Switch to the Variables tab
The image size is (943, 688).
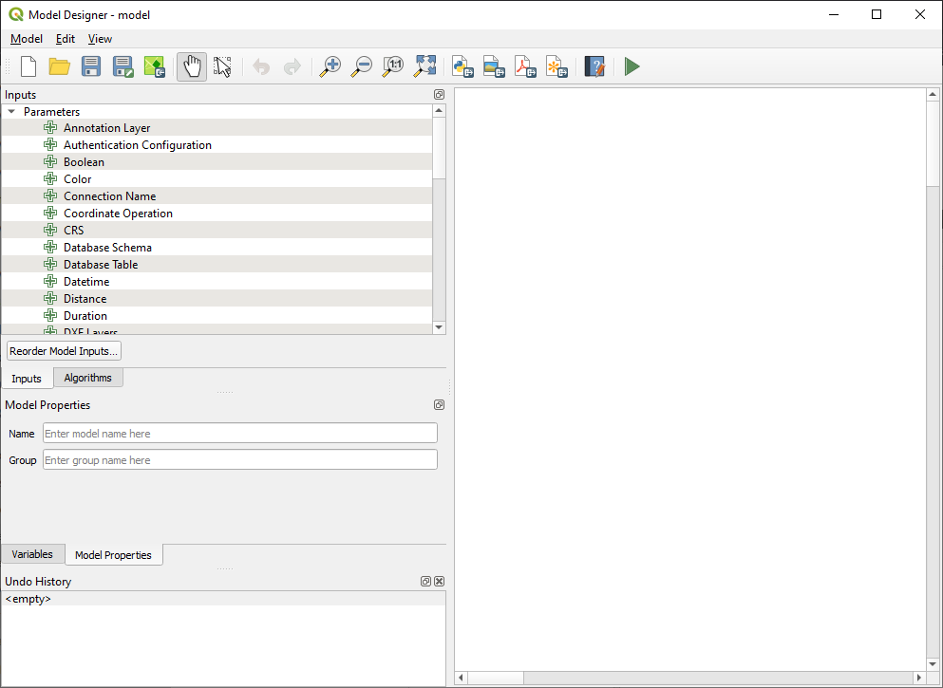32,554
